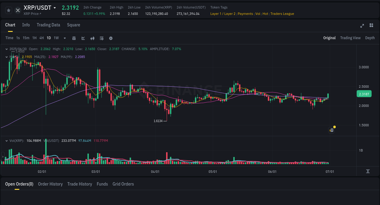This screenshot has width=380, height=205.
Task: Switch chart interval to 1W
Action: click(x=56, y=38)
